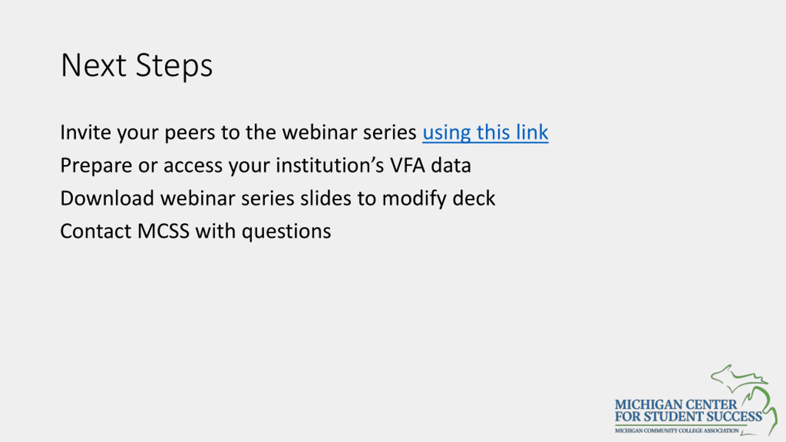Click the "Download webinar series slides" line
This screenshot has width=786, height=442.
pos(206,198)
